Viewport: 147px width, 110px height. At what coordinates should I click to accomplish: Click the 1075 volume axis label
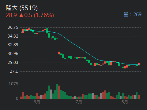13,84
